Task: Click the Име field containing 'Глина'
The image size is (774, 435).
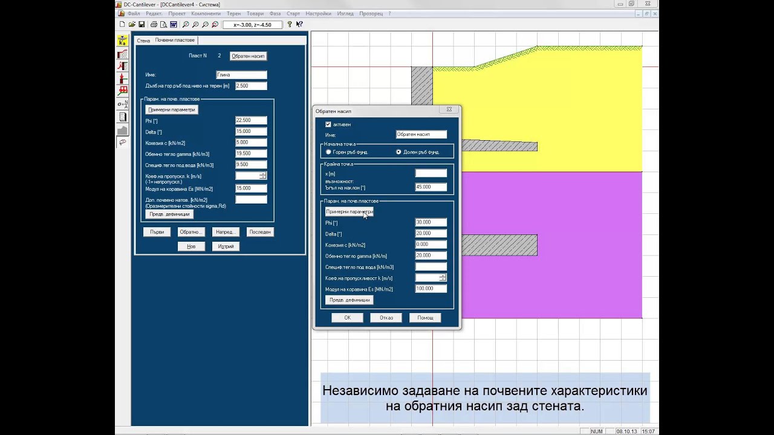Action: 241,75
